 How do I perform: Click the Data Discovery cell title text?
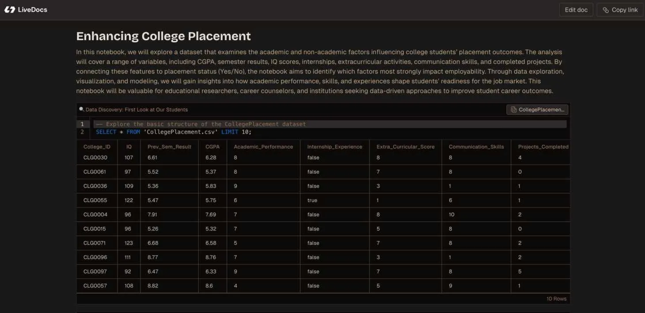coord(136,109)
